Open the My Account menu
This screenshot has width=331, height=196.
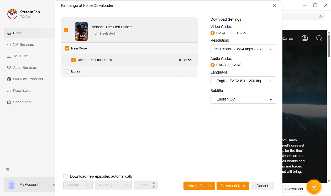tap(29, 184)
